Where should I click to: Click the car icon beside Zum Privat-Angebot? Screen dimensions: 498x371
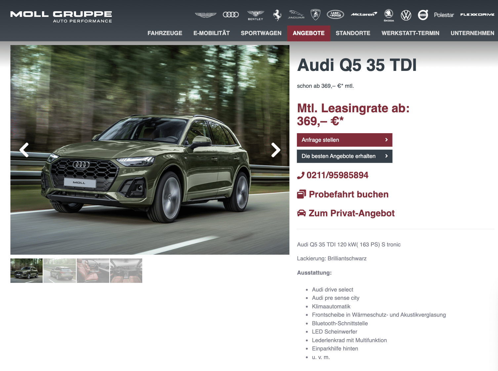click(301, 213)
